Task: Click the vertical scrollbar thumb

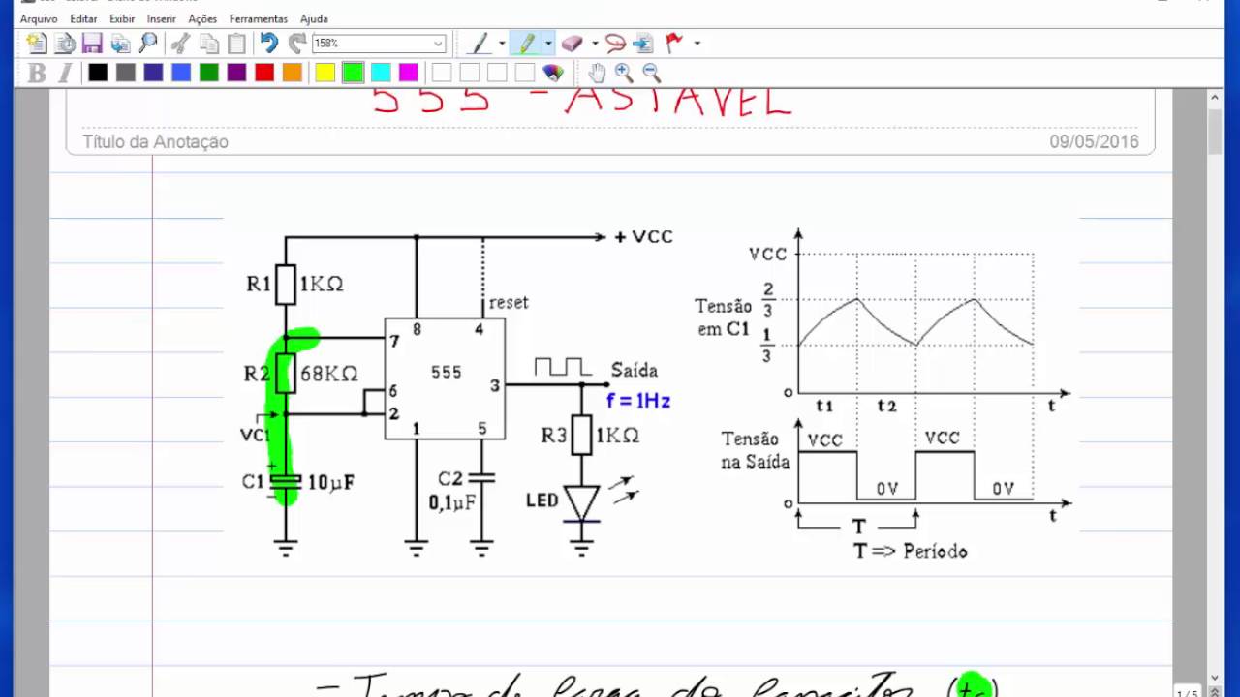Action: [1215, 132]
